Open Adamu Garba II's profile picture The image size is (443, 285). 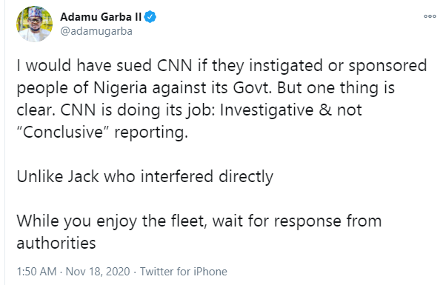(x=34, y=24)
